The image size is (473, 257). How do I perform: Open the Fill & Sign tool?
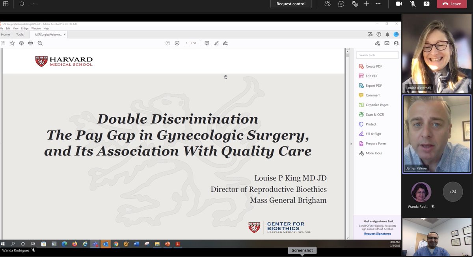[x=370, y=134]
